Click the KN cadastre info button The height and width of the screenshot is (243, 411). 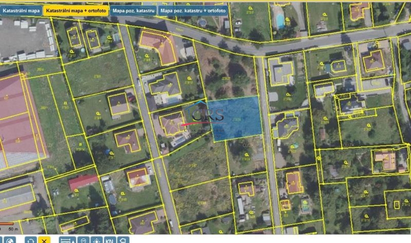click(109, 240)
